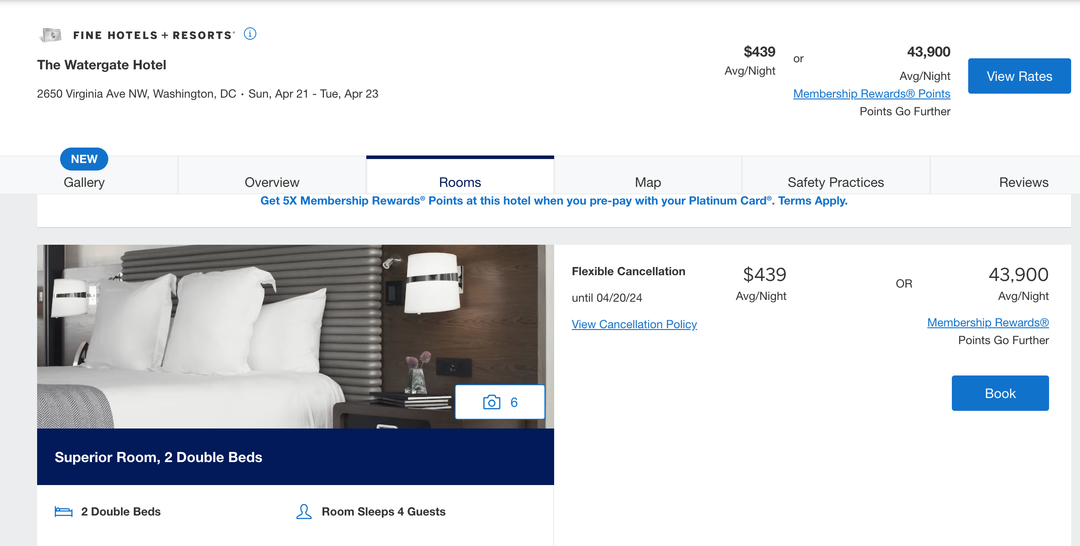
Task: Click the View Rates button
Action: [x=1019, y=76]
